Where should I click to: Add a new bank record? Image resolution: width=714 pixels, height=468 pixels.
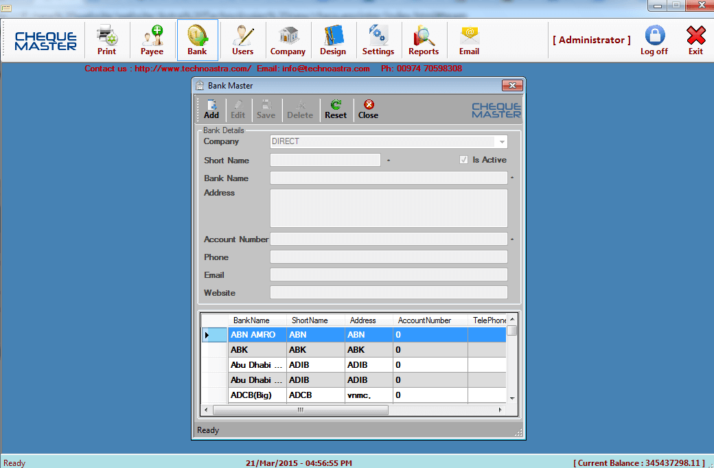click(211, 109)
